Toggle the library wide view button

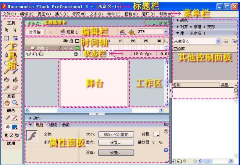(236, 90)
